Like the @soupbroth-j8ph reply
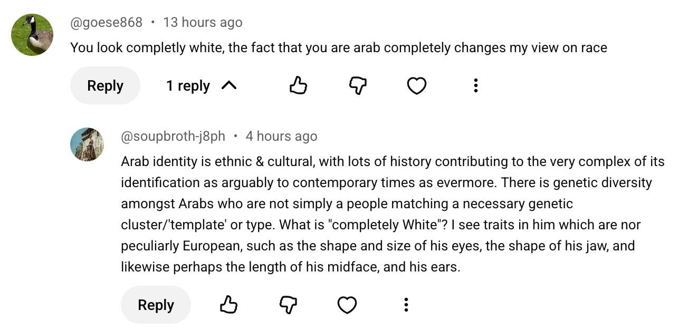Image resolution: width=688 pixels, height=330 pixels. coord(228,305)
